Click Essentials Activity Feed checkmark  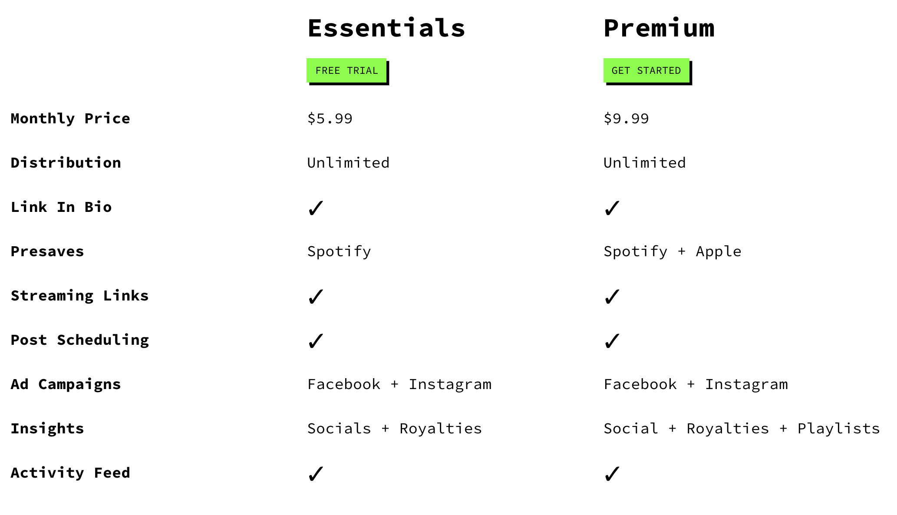point(316,474)
